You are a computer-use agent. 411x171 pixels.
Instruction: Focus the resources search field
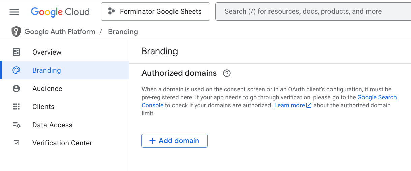tap(313, 11)
